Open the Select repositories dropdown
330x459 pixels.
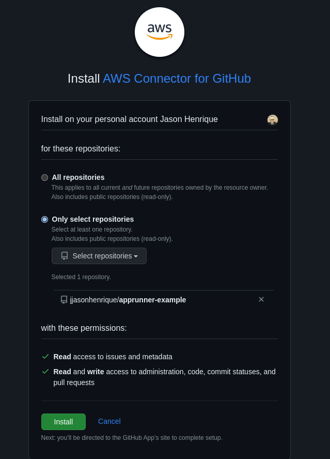tap(99, 256)
